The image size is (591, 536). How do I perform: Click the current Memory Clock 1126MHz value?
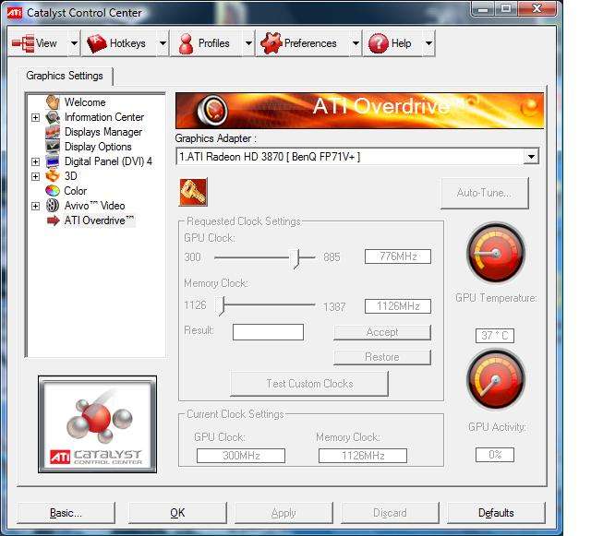click(363, 456)
